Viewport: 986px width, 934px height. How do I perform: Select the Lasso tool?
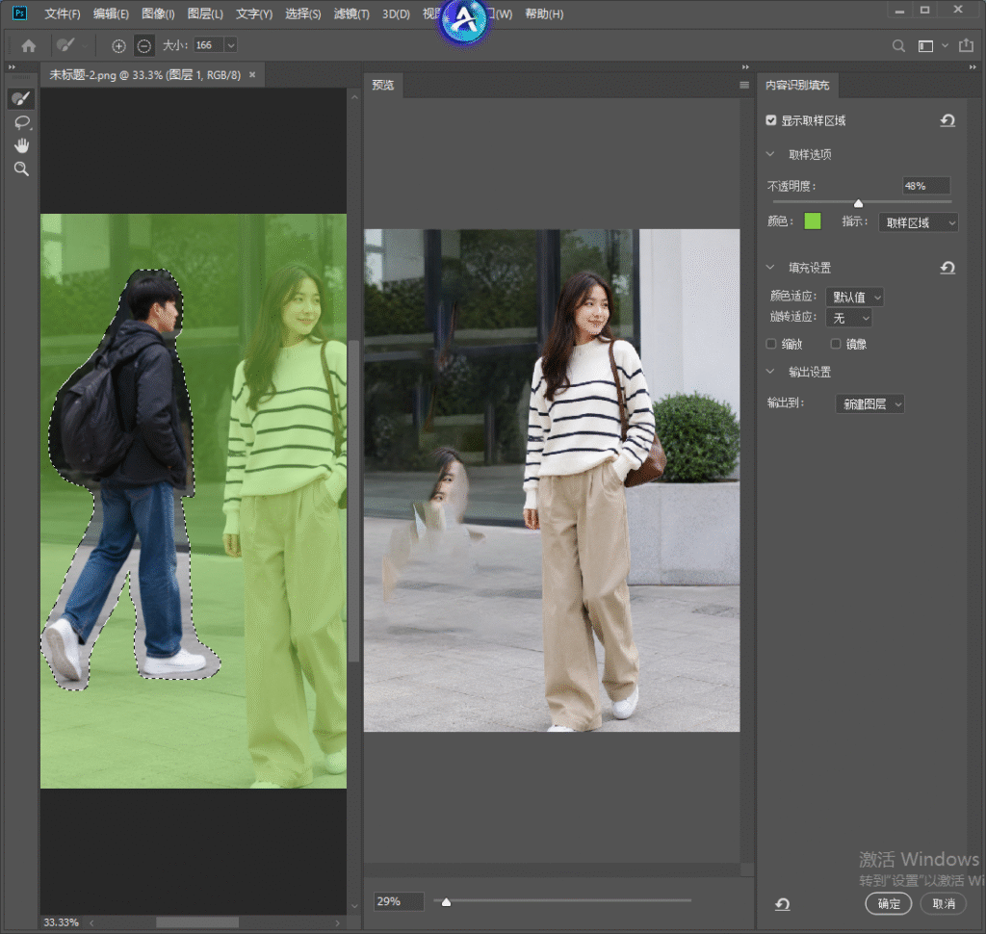(22, 122)
